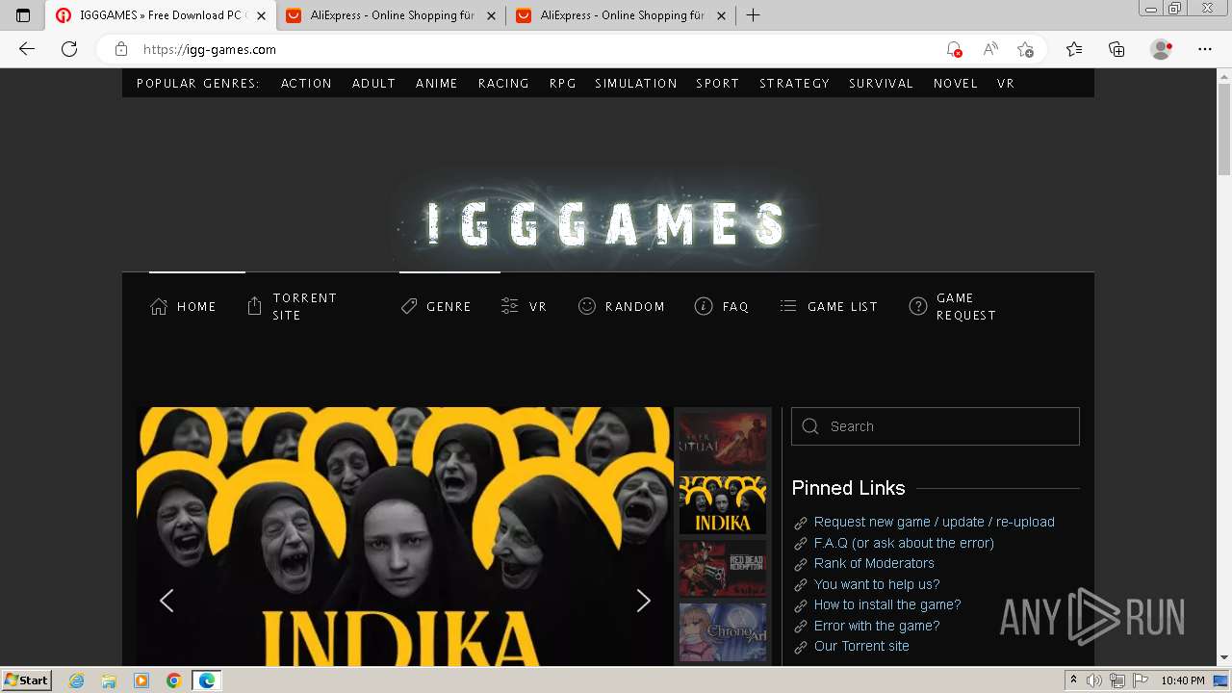Open the Favorites list icon

pos(1074,49)
